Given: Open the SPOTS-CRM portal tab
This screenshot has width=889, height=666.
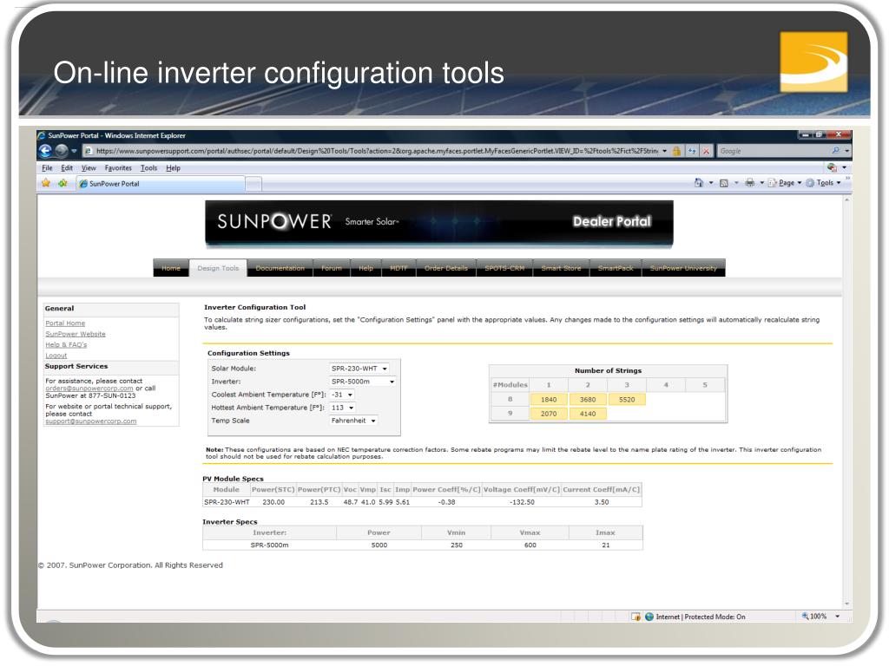Looking at the screenshot, I should click(504, 268).
